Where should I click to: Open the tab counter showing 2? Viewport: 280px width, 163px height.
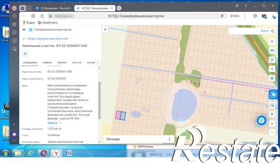22,8
